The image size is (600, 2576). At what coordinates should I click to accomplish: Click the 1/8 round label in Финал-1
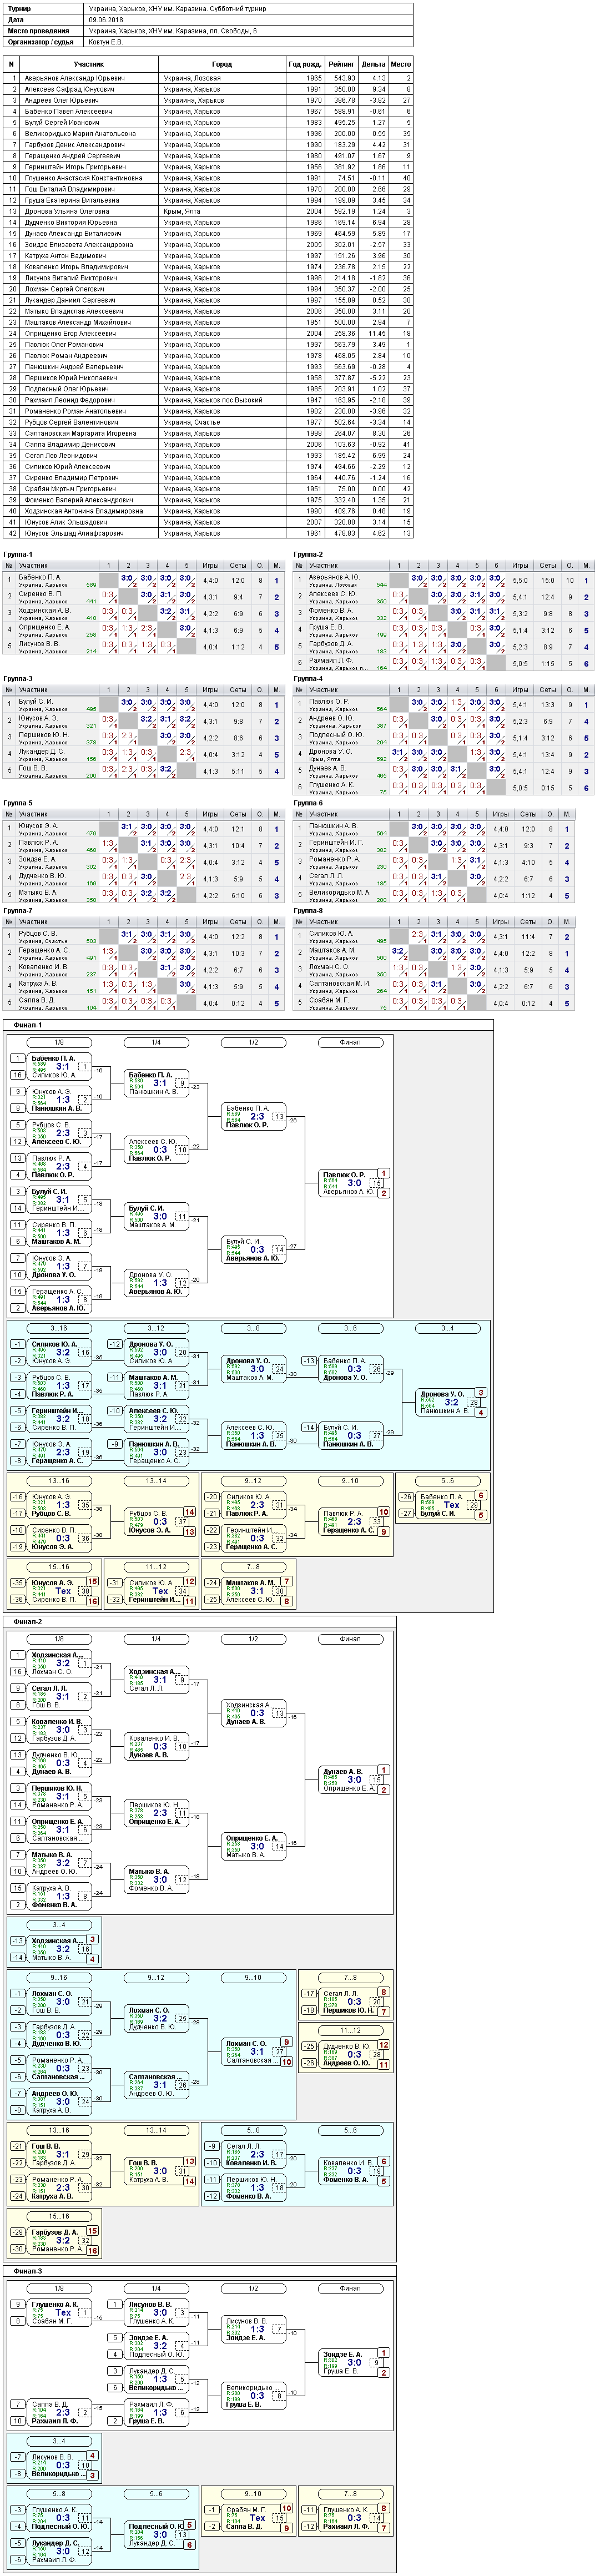point(59,1042)
